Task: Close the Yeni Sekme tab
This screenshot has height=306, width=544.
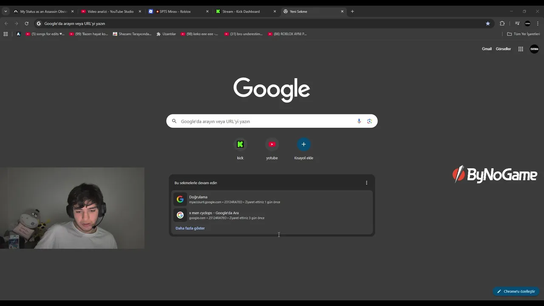Action: tap(343, 11)
